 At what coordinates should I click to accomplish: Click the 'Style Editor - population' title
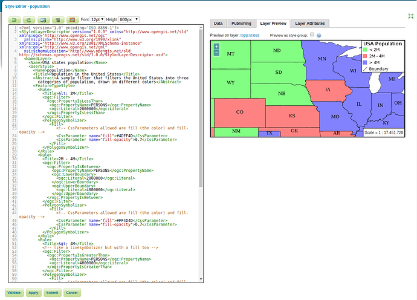tap(27, 7)
